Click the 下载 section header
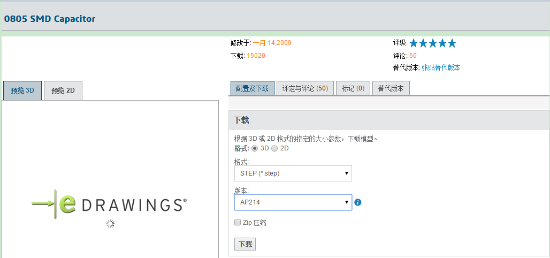This screenshot has width=550, height=258. pos(389,120)
